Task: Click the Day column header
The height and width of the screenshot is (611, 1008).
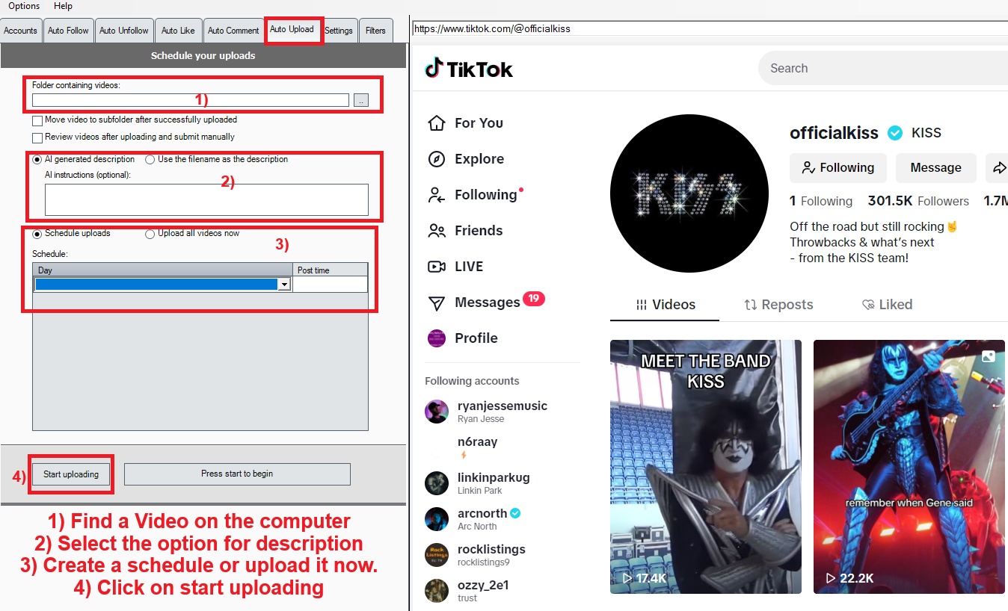Action: pos(163,270)
